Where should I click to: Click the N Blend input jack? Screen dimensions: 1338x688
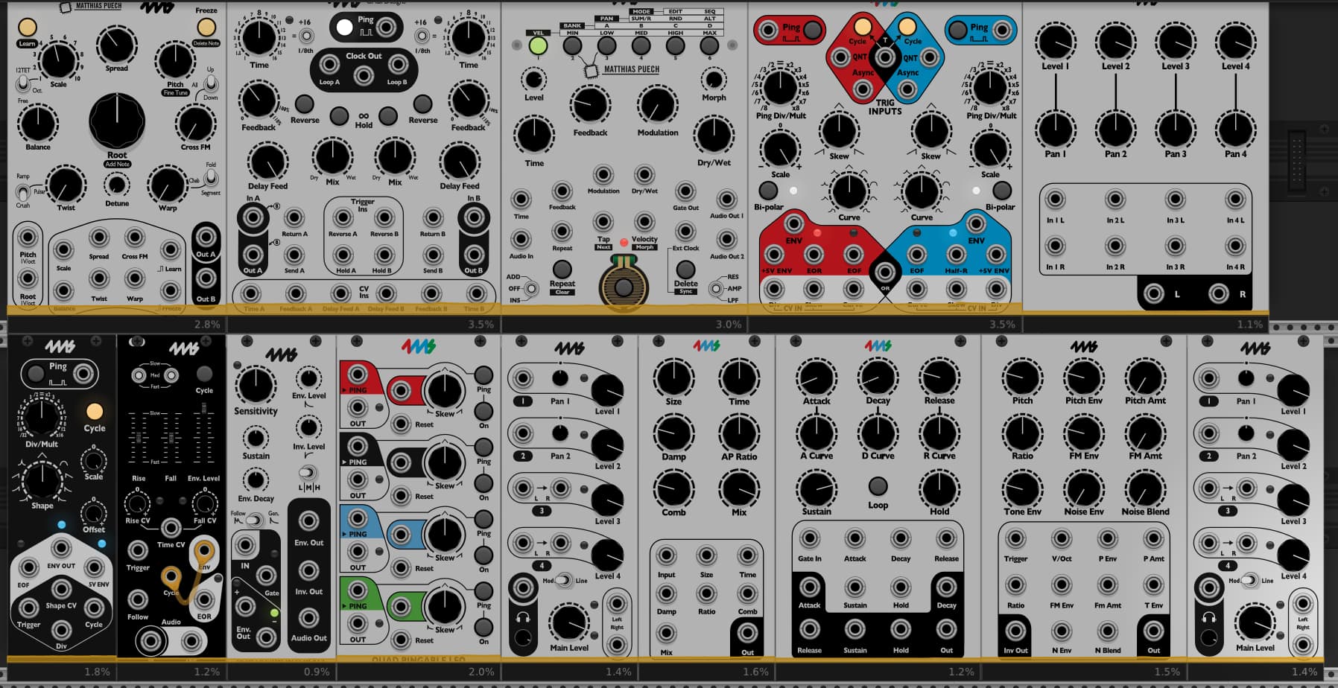[x=1107, y=631]
